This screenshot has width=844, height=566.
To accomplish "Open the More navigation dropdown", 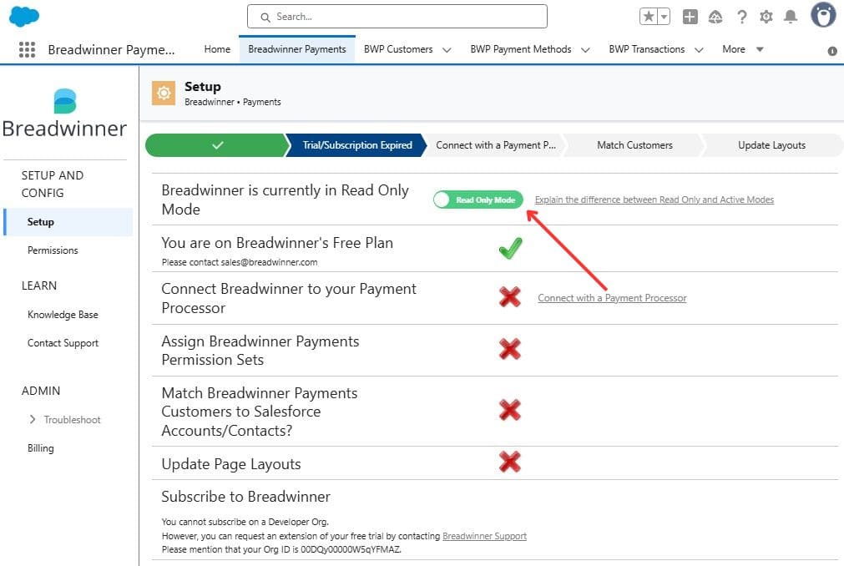I will (x=743, y=49).
